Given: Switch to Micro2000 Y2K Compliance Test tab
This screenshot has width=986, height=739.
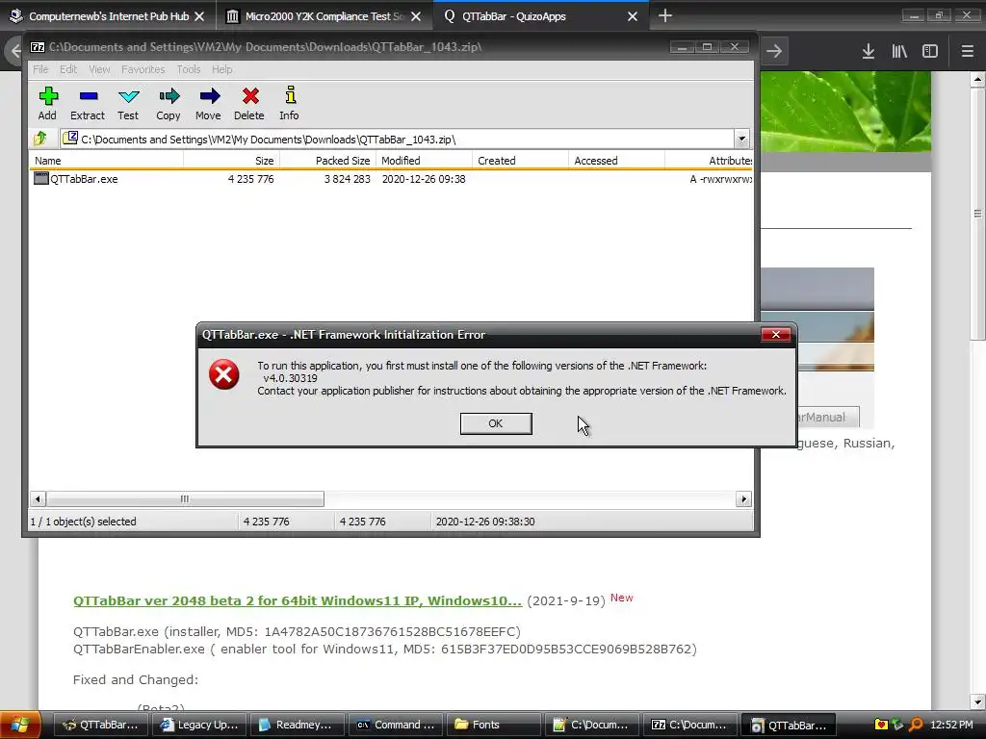Looking at the screenshot, I should 324,16.
